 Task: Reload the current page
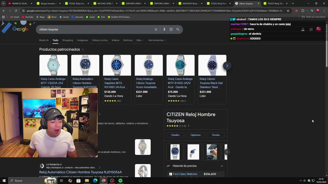(x=16, y=11)
